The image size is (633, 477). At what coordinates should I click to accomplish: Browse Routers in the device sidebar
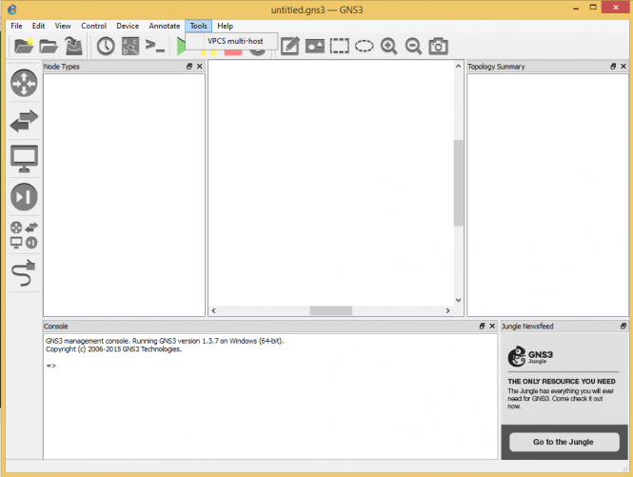[24, 83]
